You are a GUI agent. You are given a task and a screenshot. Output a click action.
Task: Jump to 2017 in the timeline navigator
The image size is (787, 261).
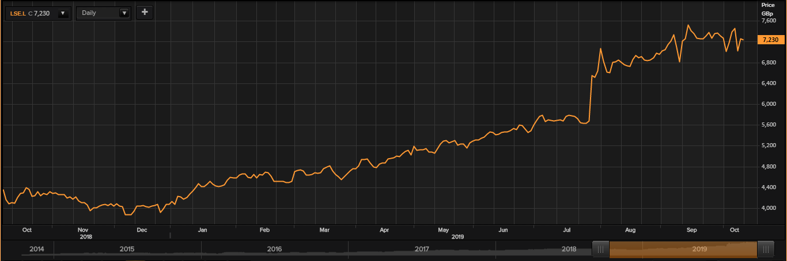point(422,250)
